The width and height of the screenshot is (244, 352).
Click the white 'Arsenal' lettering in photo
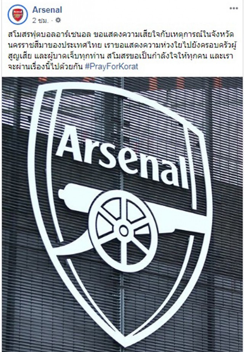coord(123,157)
